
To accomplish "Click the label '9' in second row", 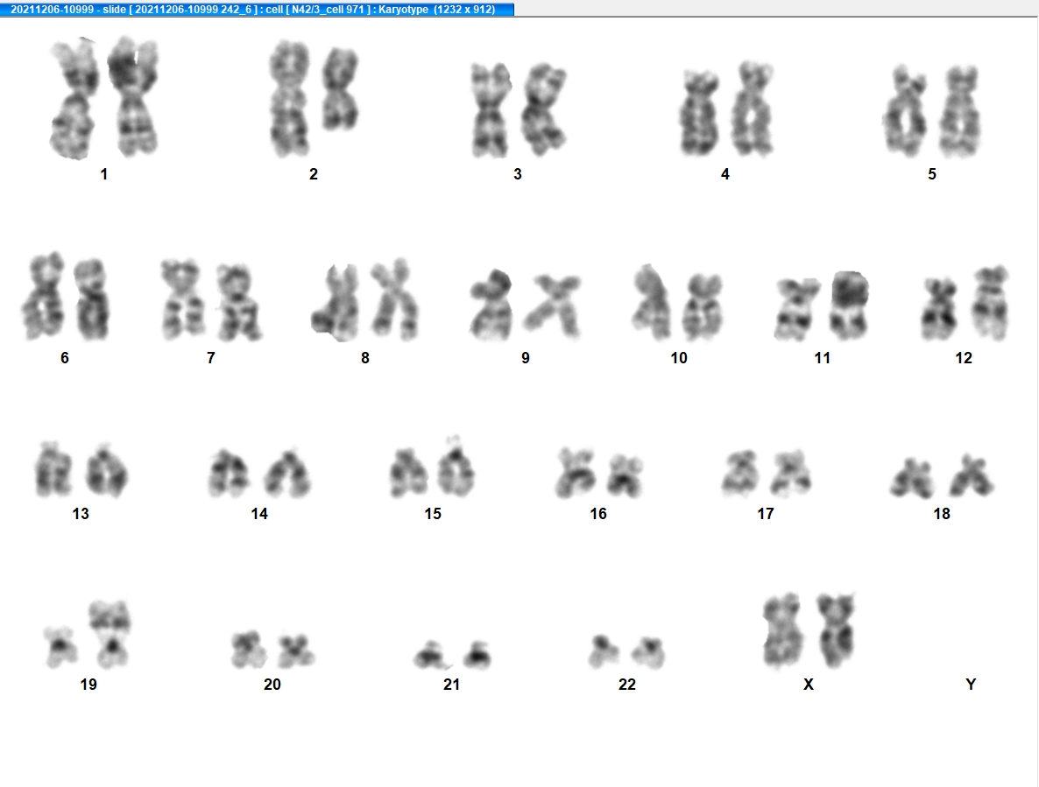I will (x=526, y=358).
